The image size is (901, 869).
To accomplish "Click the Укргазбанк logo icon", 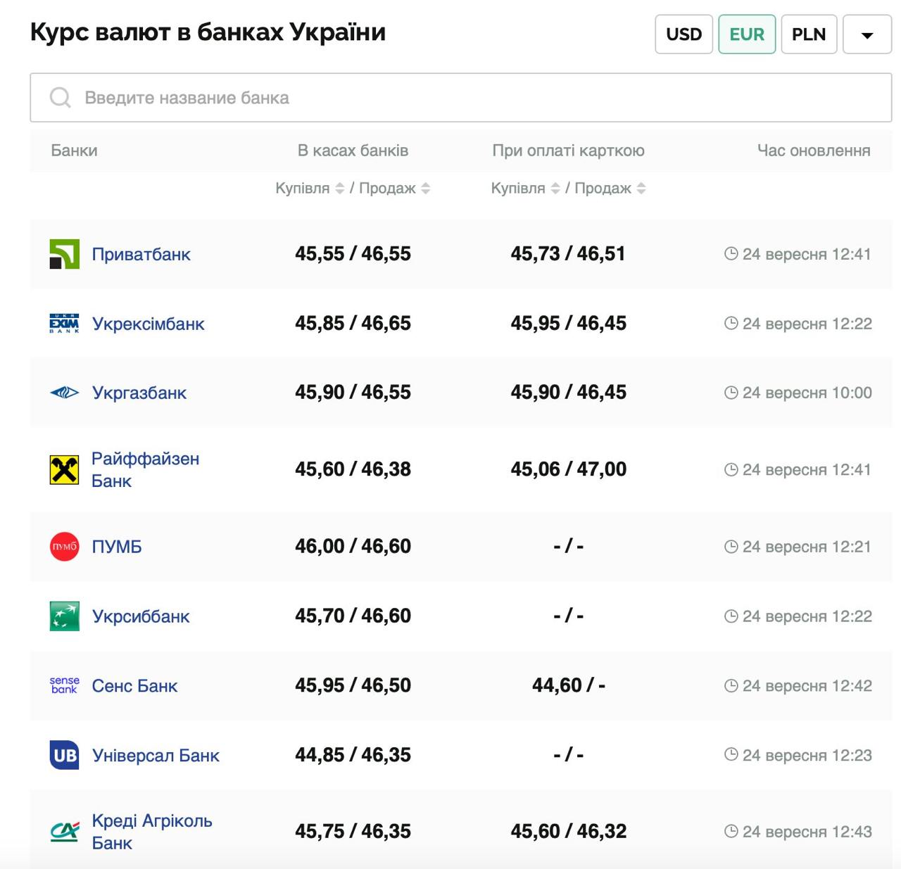I will [x=64, y=393].
